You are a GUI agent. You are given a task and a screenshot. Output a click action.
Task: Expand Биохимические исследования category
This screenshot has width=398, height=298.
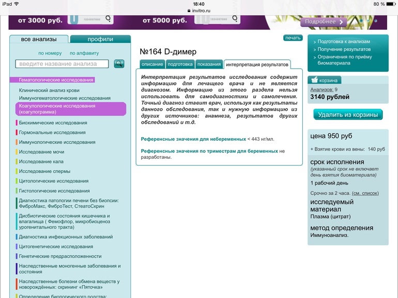coord(53,123)
